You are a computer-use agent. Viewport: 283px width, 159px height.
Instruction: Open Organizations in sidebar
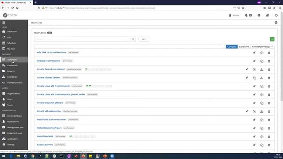coord(14,94)
